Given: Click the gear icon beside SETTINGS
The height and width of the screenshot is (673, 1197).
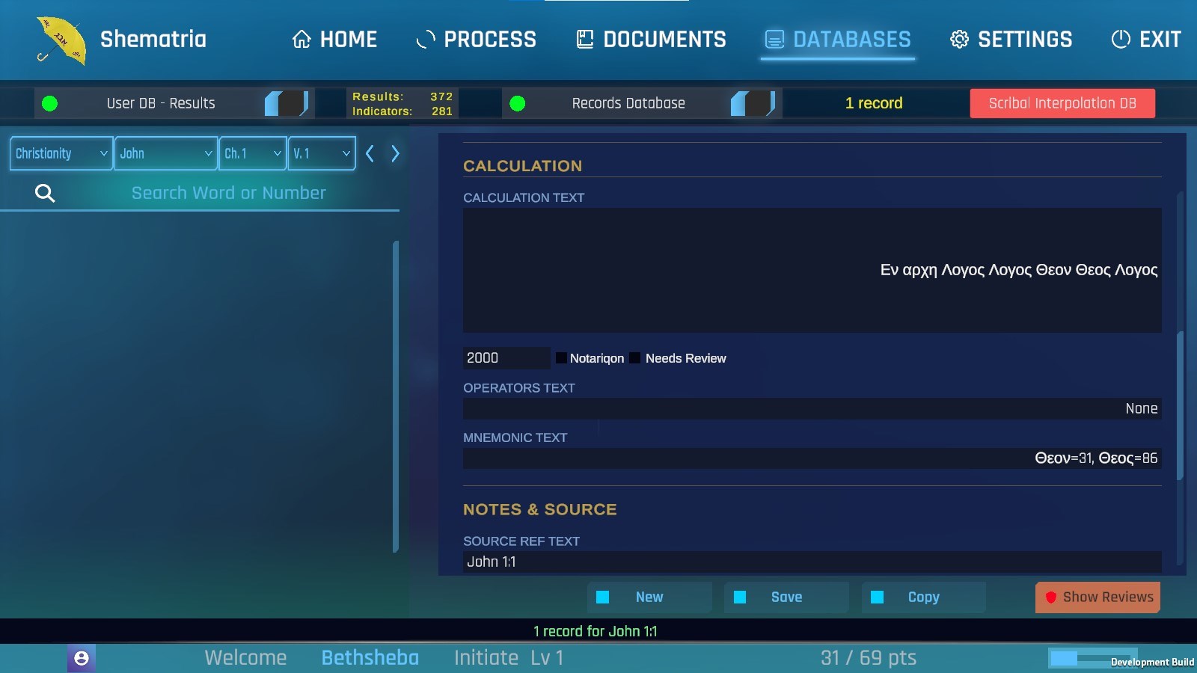Looking at the screenshot, I should (959, 39).
